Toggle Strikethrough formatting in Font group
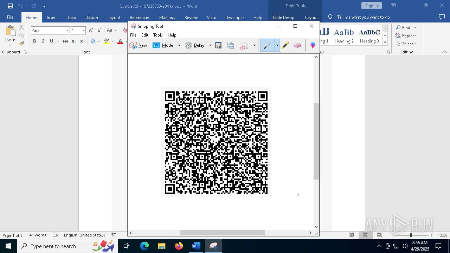The height and width of the screenshot is (253, 450). 65,41
